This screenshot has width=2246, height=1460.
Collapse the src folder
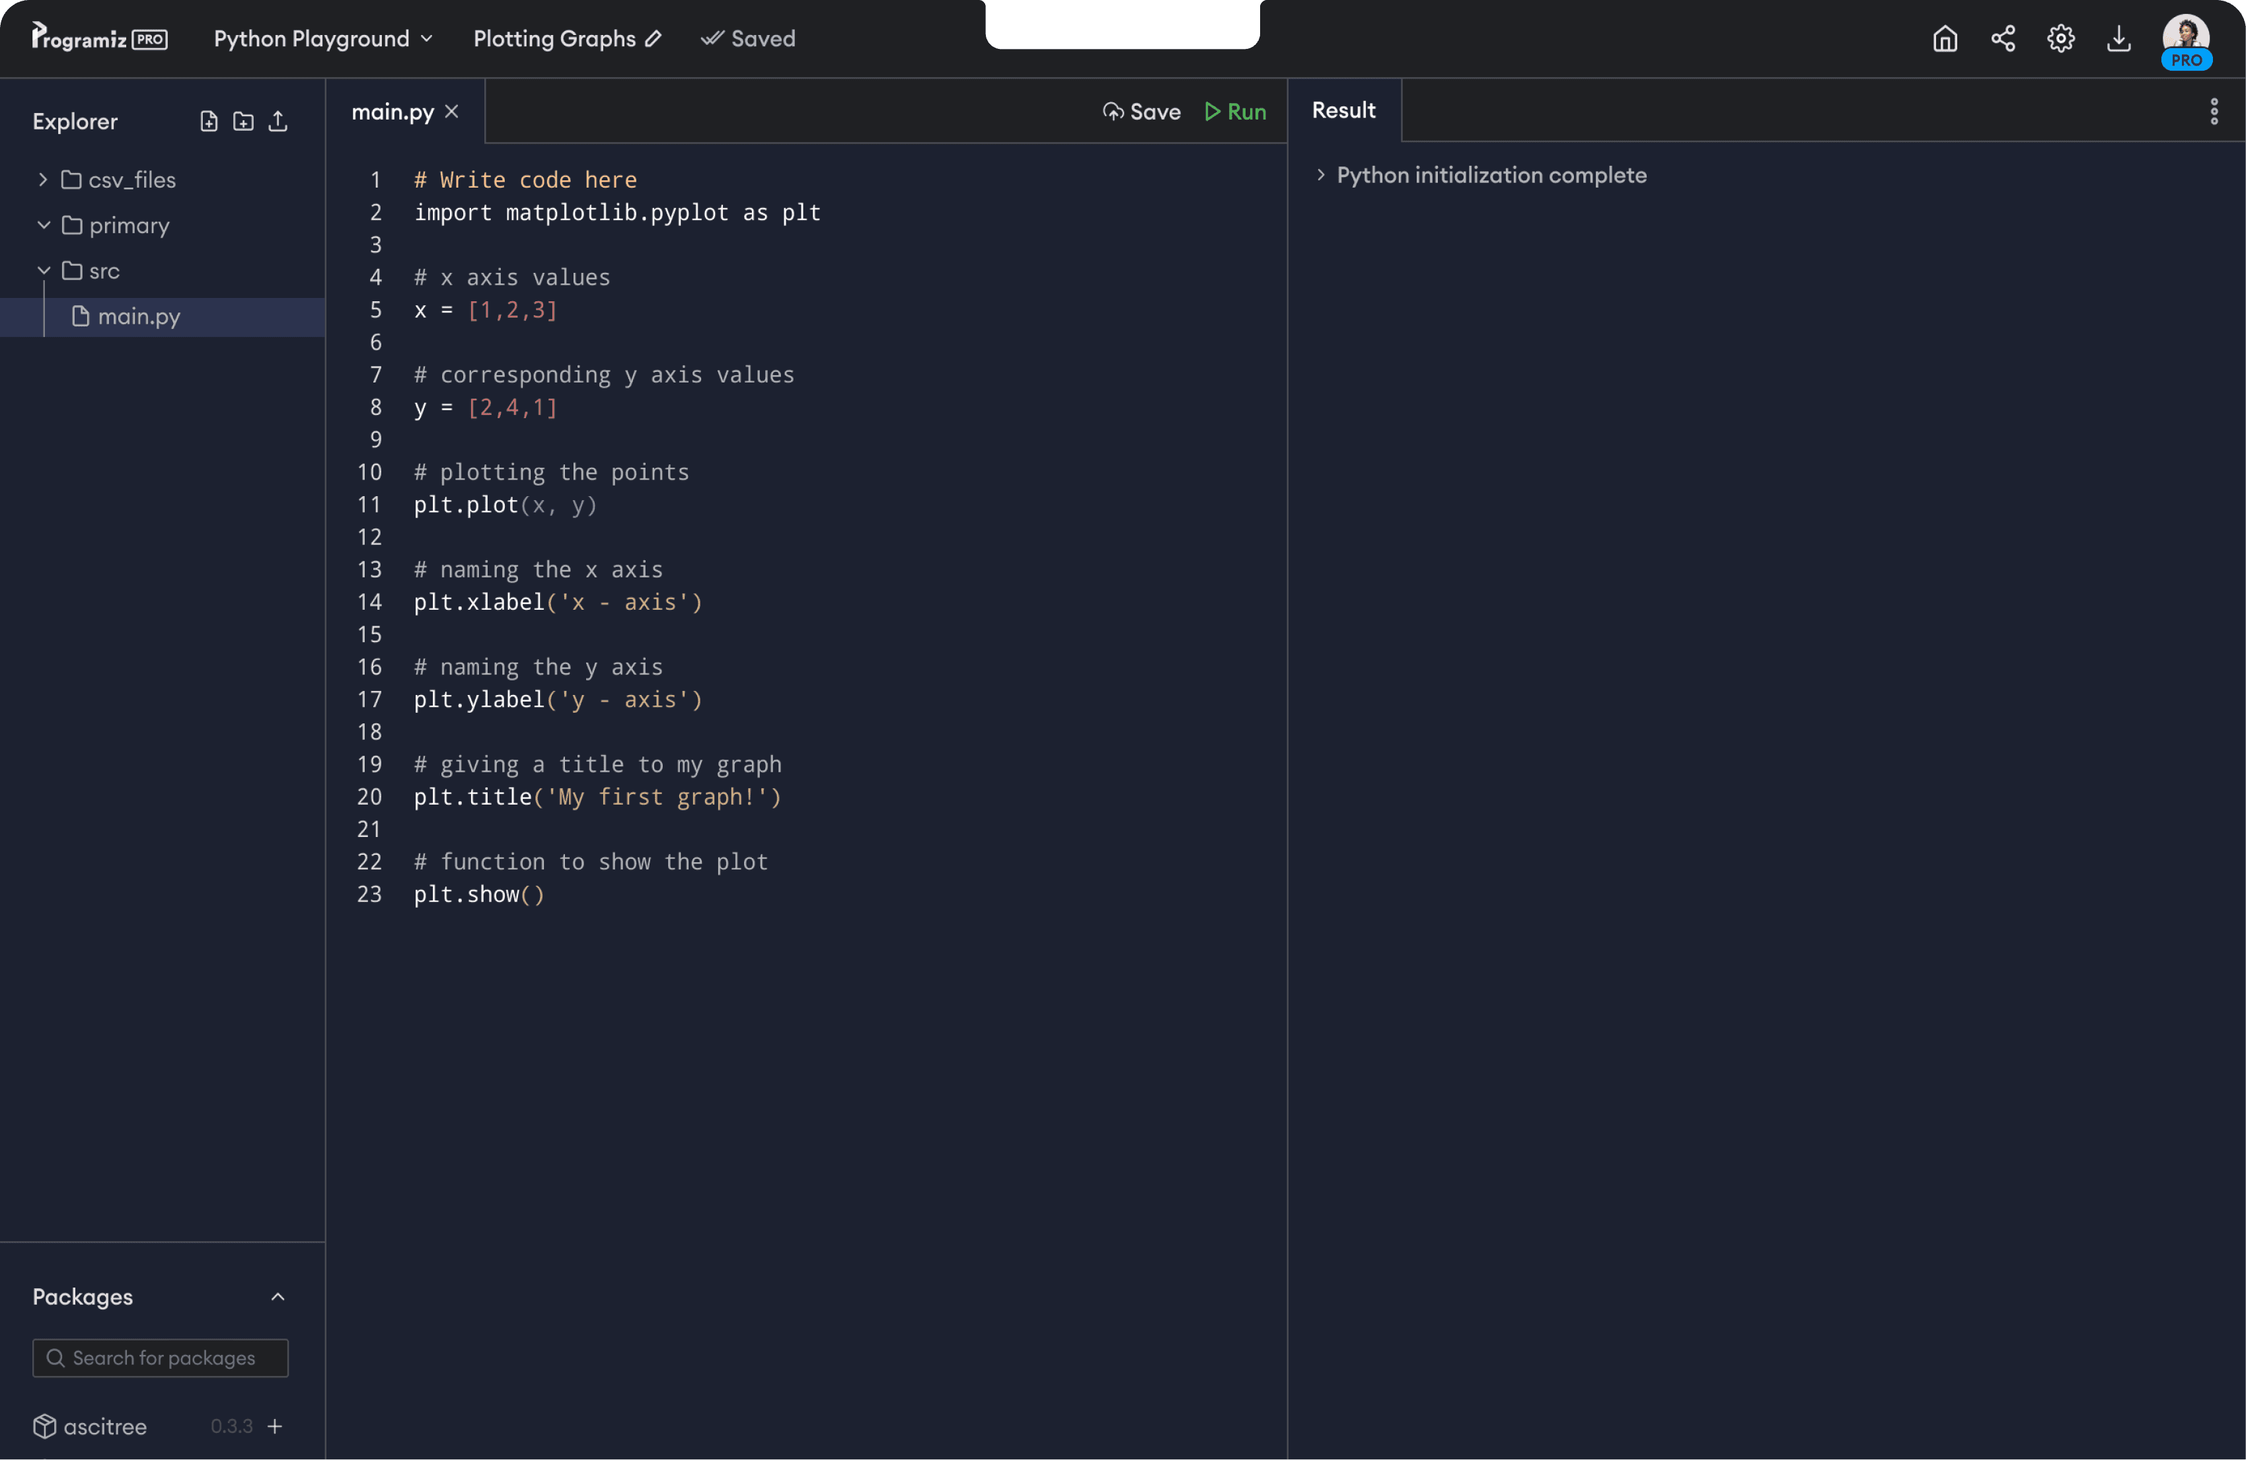click(44, 271)
